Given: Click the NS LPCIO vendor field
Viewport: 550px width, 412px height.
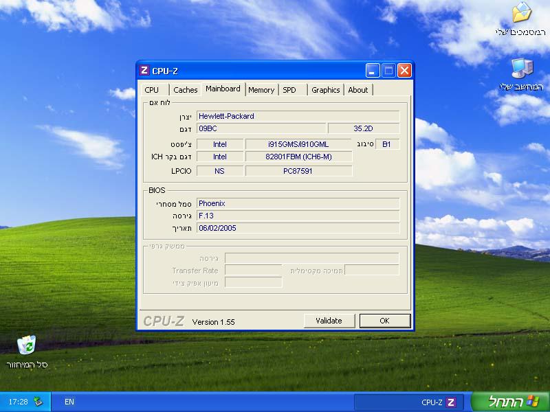Looking at the screenshot, I should tap(219, 171).
